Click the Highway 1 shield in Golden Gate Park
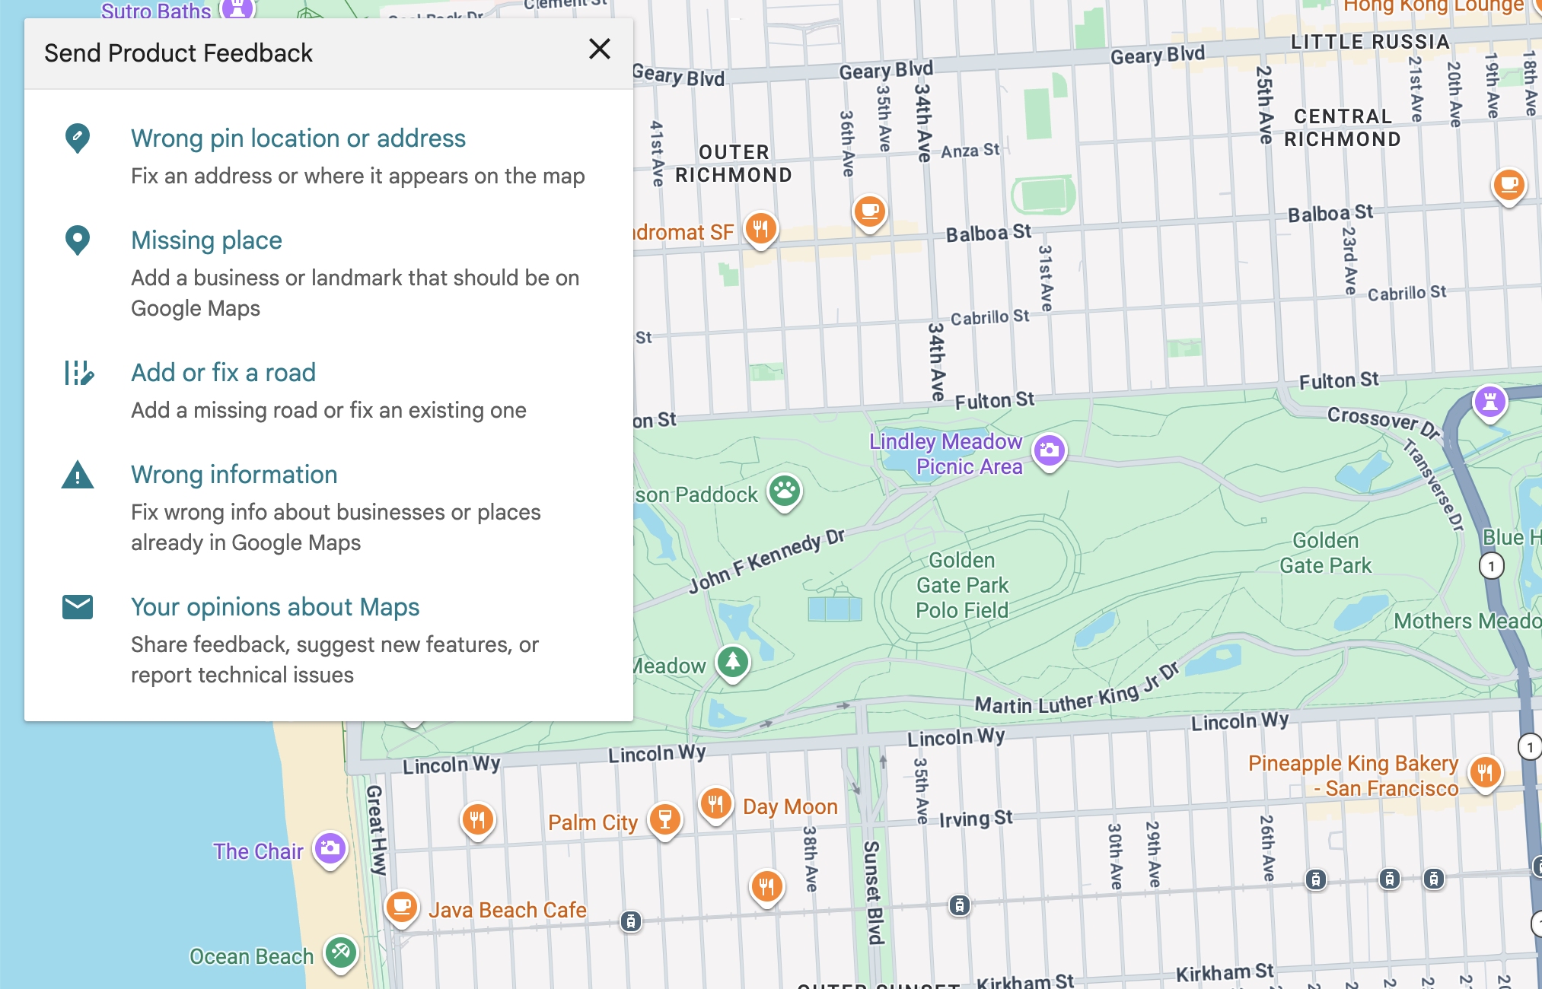Viewport: 1542px width, 989px height. tap(1492, 566)
